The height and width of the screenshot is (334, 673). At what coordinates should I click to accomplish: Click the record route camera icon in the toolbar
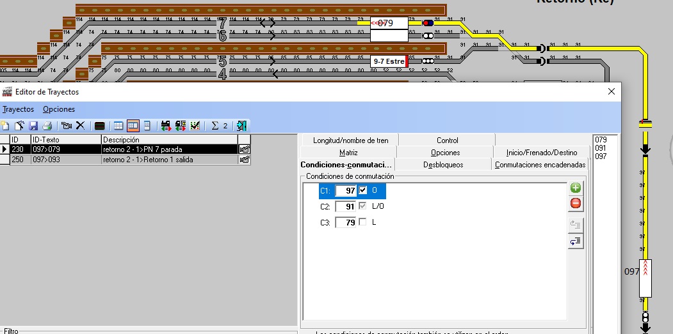67,125
